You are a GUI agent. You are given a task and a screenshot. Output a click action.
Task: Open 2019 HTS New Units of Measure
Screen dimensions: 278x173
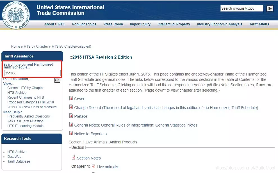32,107
